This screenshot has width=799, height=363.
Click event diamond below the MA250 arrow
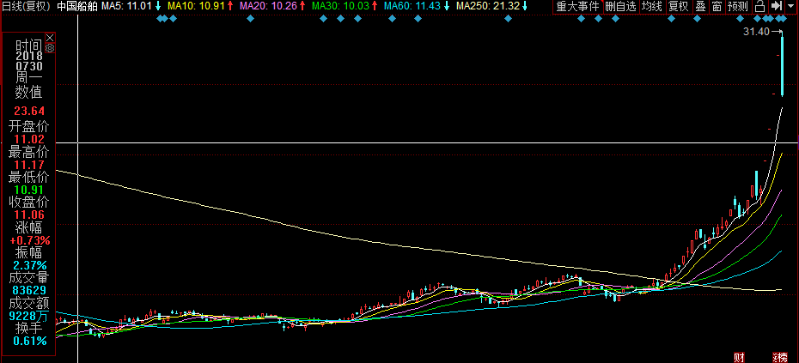coord(508,19)
